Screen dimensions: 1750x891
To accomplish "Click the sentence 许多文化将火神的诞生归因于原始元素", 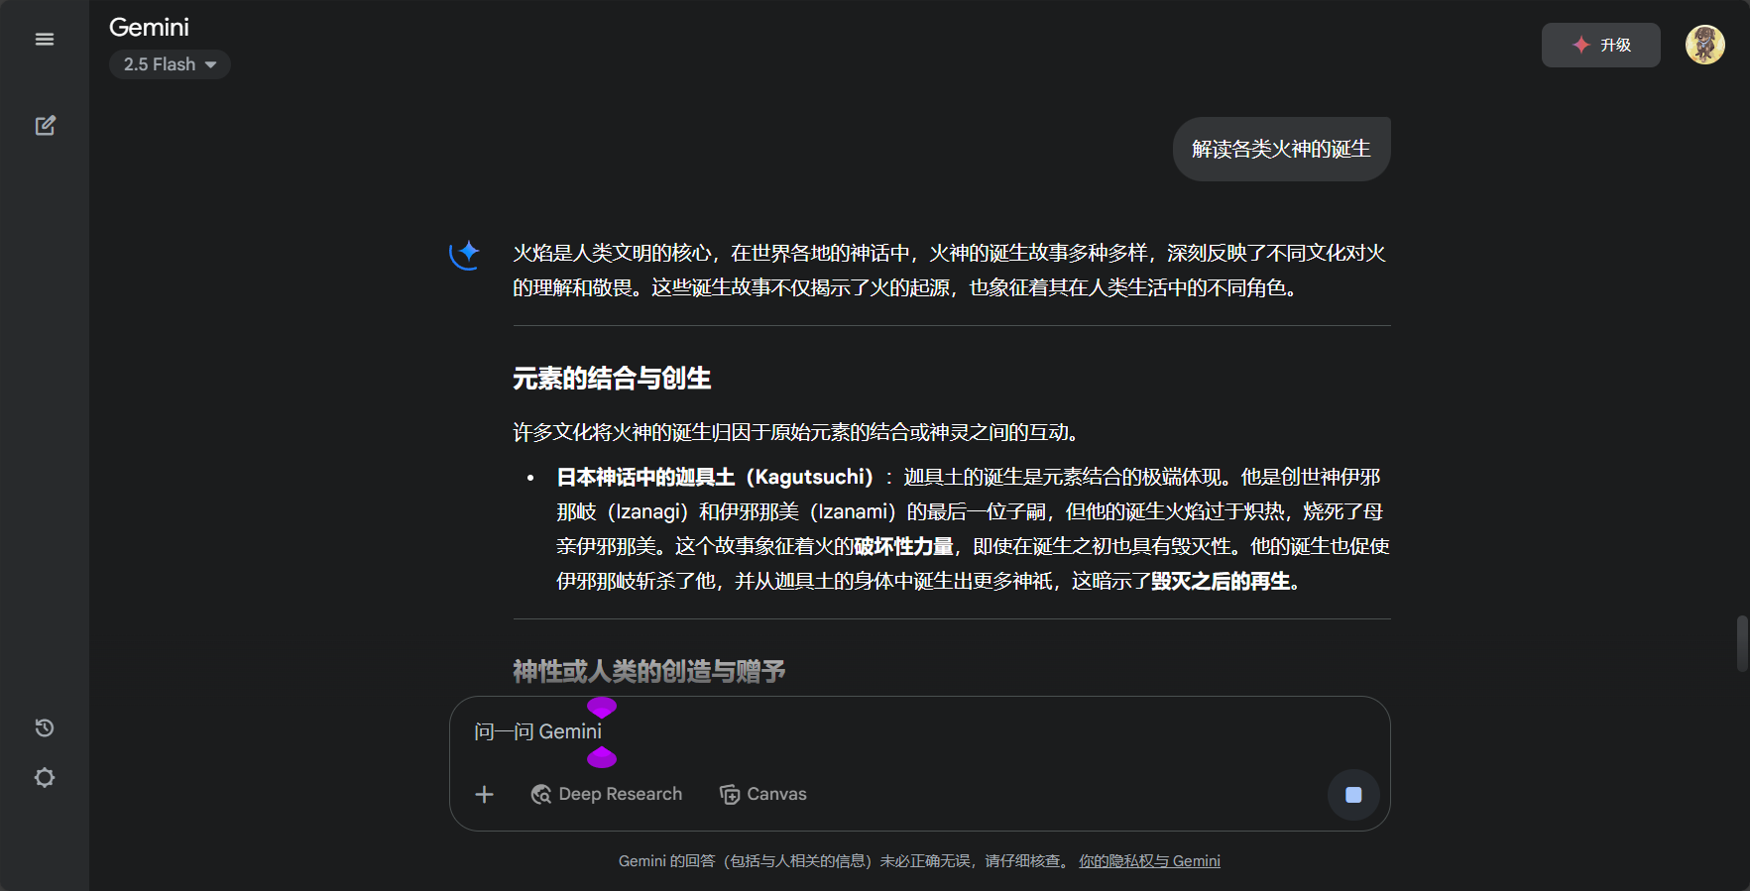I will click(798, 432).
